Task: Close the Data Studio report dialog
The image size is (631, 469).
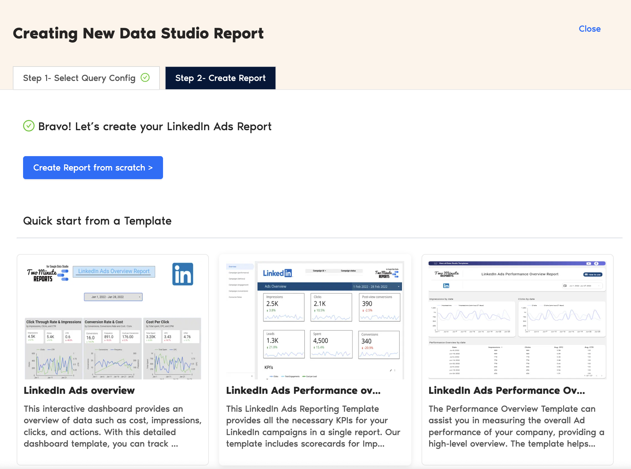Action: [x=589, y=29]
